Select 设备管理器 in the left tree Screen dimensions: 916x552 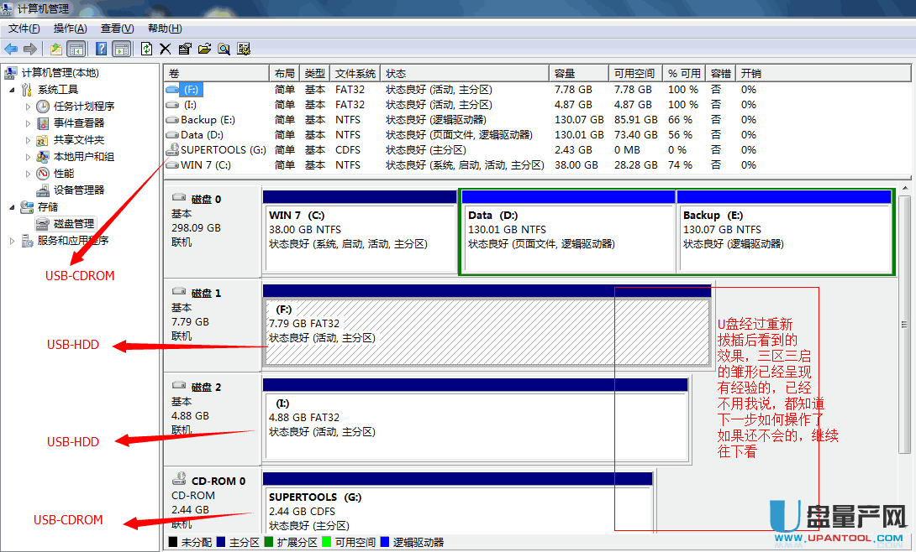pos(79,190)
